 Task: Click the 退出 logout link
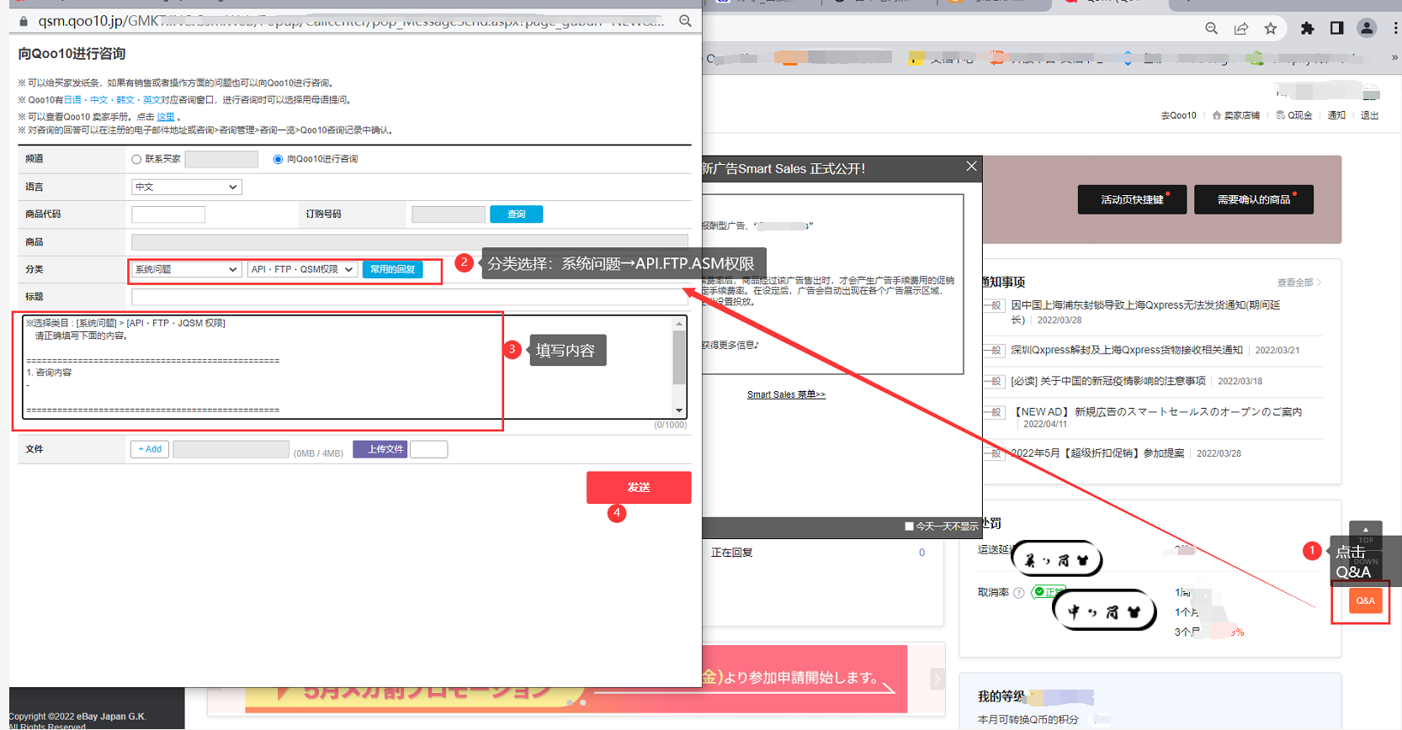click(x=1370, y=115)
